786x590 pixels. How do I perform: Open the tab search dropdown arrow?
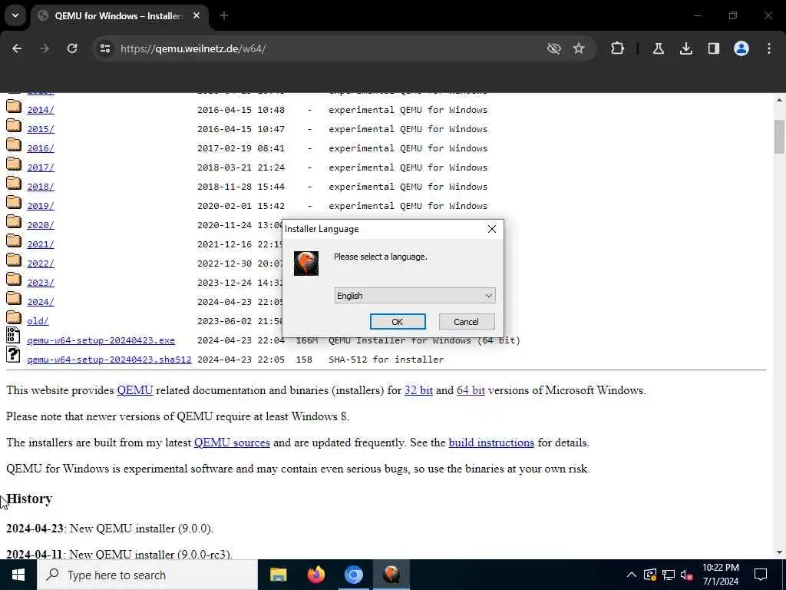point(15,15)
